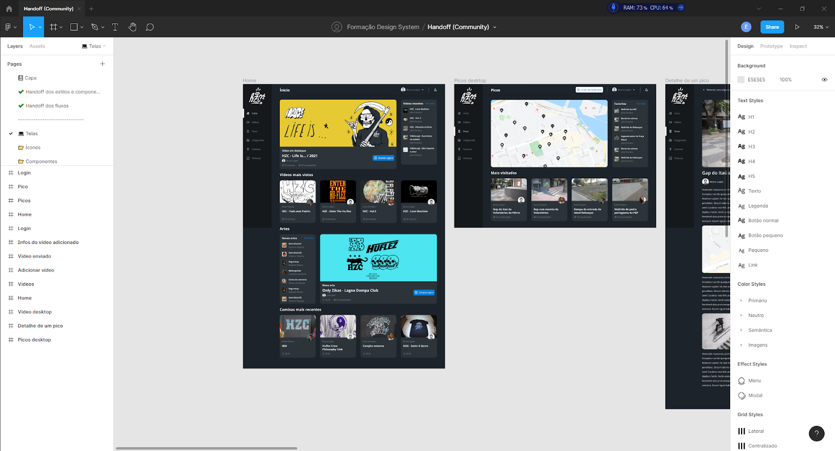835x451 pixels.
Task: Switch to the Design tab
Action: (x=745, y=46)
